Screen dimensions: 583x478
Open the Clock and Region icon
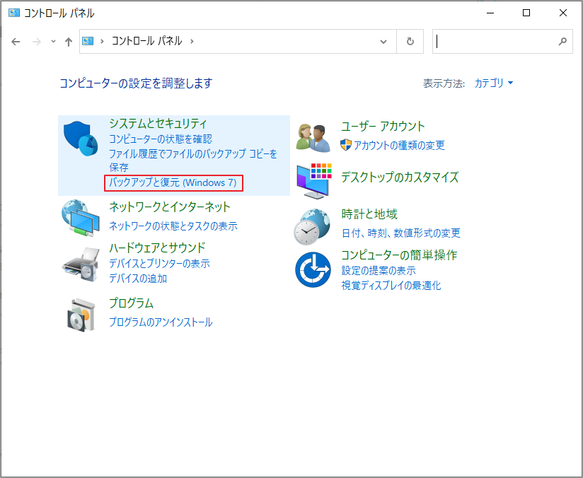(x=312, y=226)
